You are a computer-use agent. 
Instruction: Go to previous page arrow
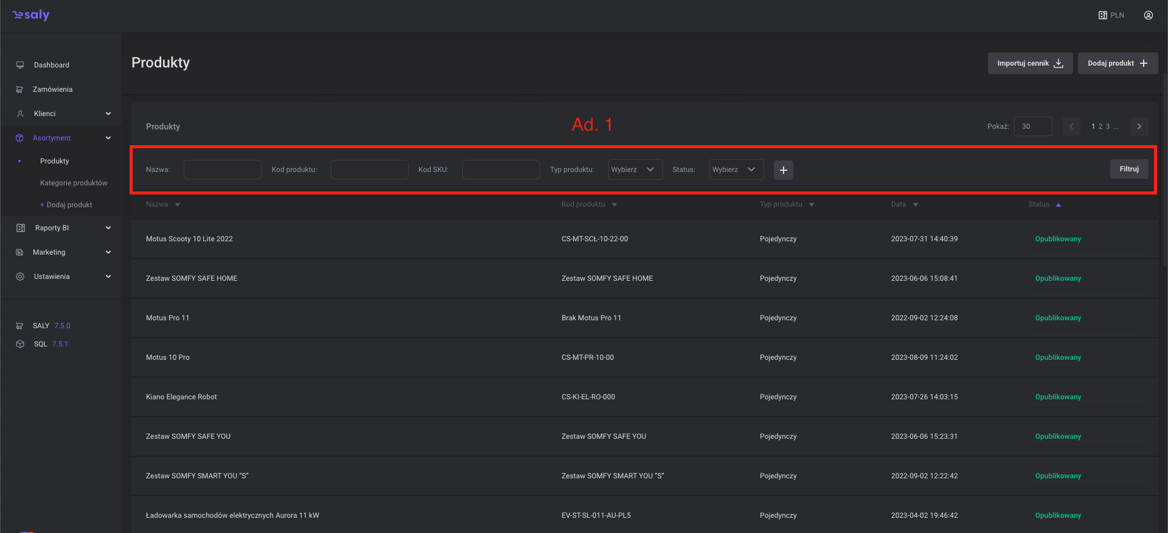[x=1071, y=126]
